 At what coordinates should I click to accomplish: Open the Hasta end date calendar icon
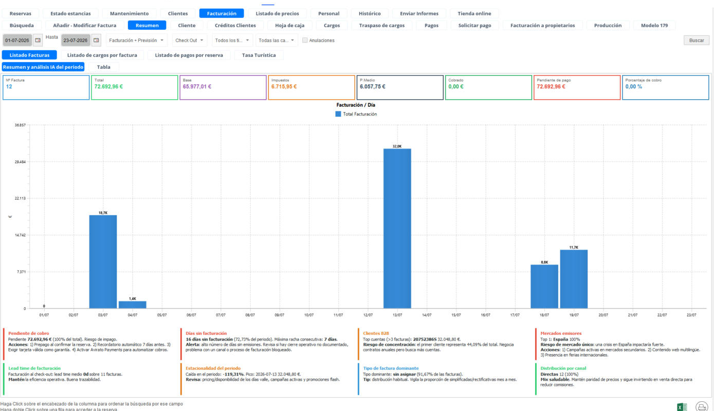[x=96, y=40]
